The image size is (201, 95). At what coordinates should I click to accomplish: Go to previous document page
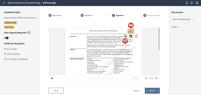[x=130, y=78]
